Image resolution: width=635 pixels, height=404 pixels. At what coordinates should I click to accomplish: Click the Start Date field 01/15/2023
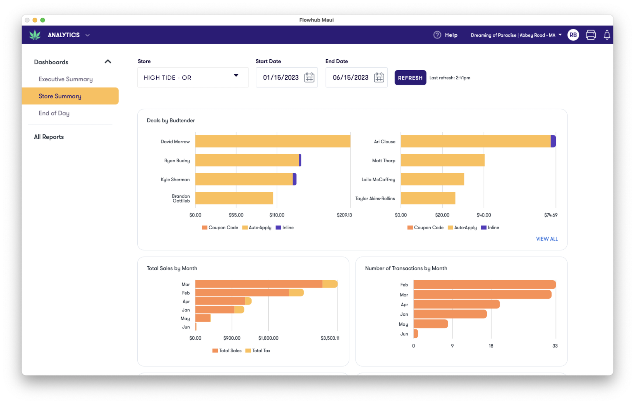point(287,77)
